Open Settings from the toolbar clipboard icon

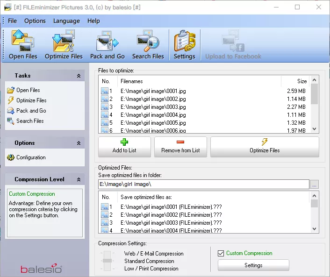(x=185, y=41)
